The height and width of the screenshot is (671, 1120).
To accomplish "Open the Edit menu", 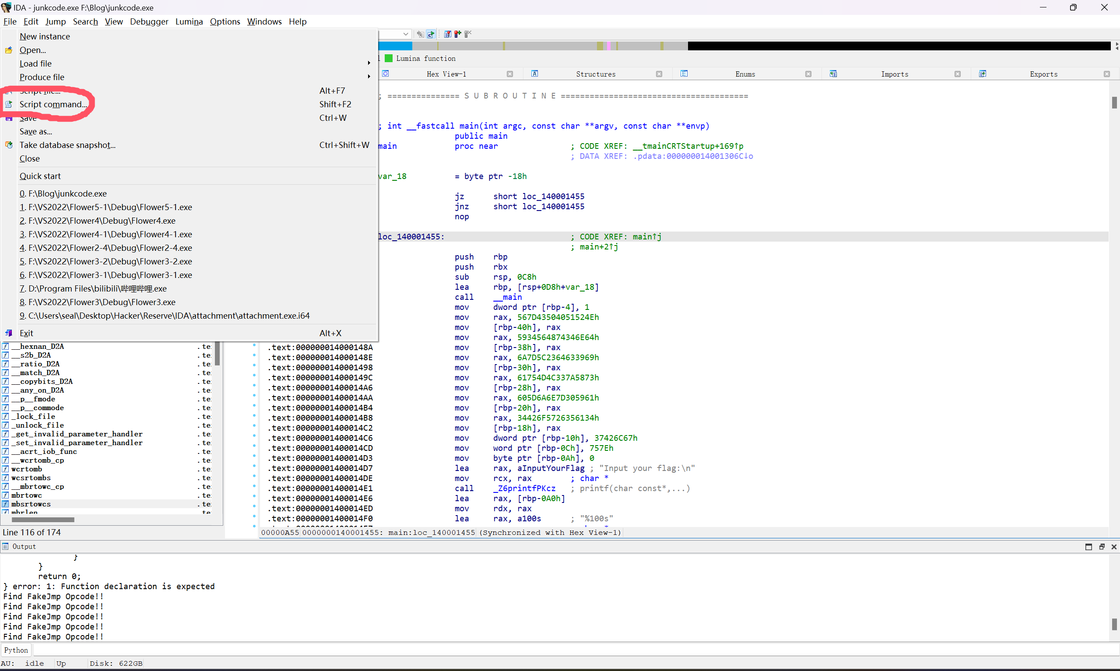I will tap(31, 21).
